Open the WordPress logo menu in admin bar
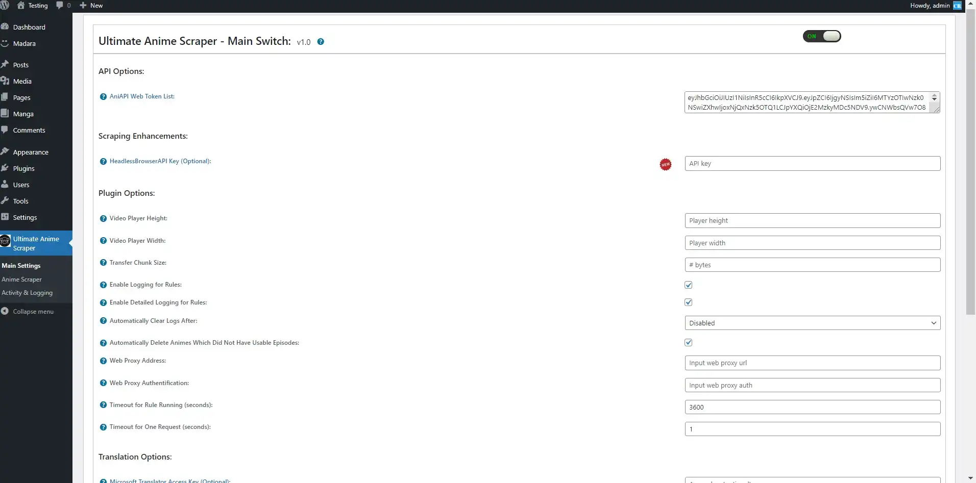The height and width of the screenshot is (483, 976). 5,5
